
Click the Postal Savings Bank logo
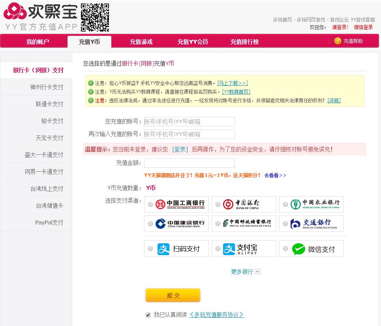coord(247,223)
